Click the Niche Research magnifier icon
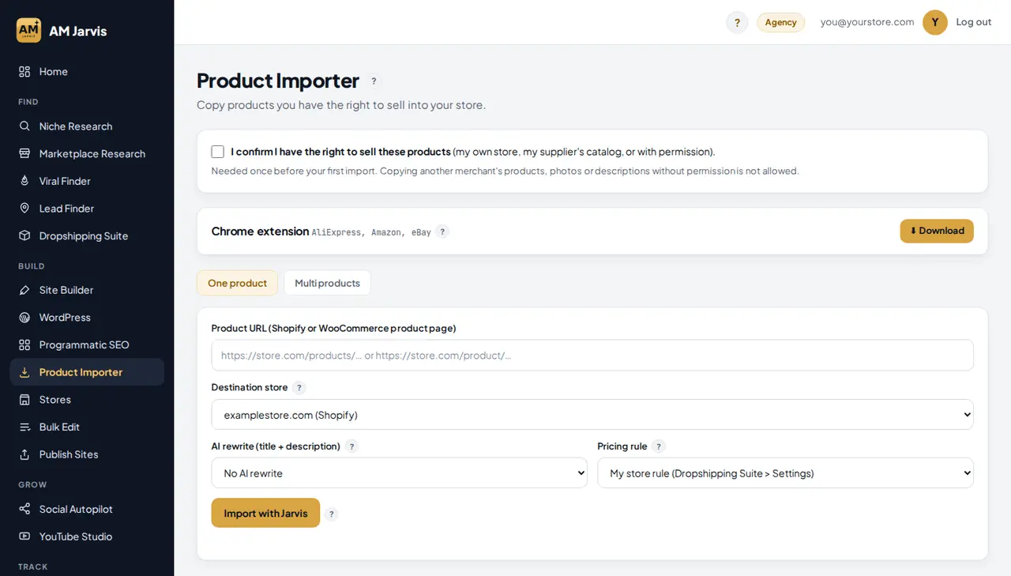Screen dimensions: 1011x576 coord(24,126)
